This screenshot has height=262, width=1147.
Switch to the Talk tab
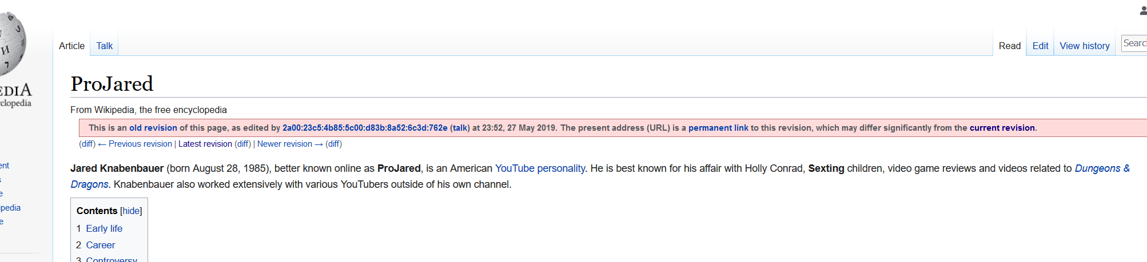coord(104,46)
